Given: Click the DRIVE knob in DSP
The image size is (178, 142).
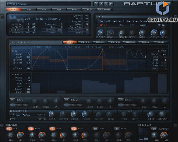Looking at the screenshot, I should click(142, 33).
